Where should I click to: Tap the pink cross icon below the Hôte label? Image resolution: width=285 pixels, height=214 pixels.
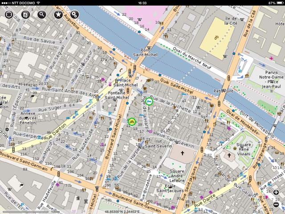271,58
